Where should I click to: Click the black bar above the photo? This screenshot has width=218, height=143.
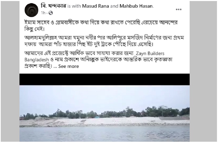[x=105, y=80]
